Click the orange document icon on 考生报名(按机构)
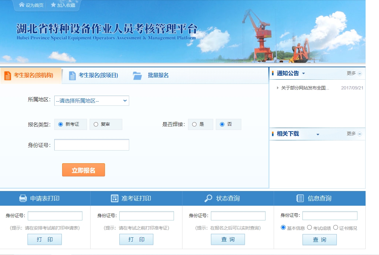The image size is (379, 255). point(8,75)
